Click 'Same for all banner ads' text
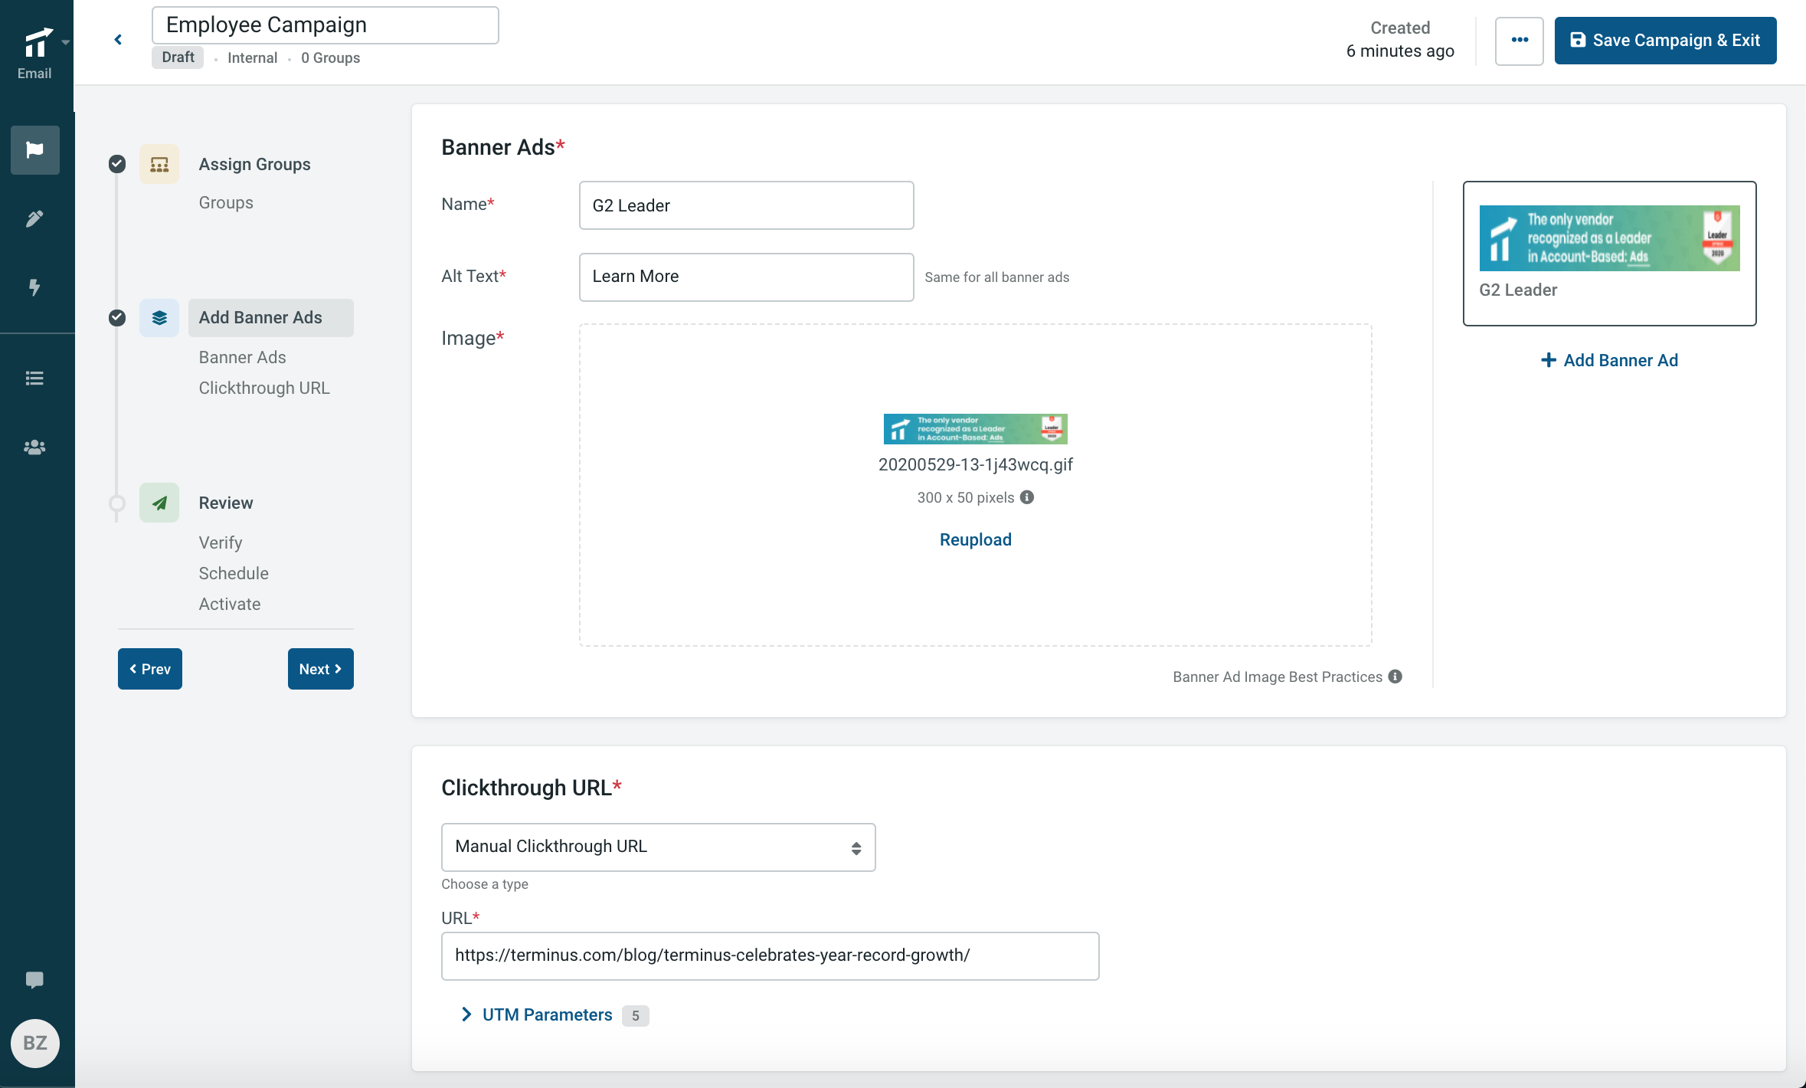Image resolution: width=1806 pixels, height=1088 pixels. click(996, 277)
